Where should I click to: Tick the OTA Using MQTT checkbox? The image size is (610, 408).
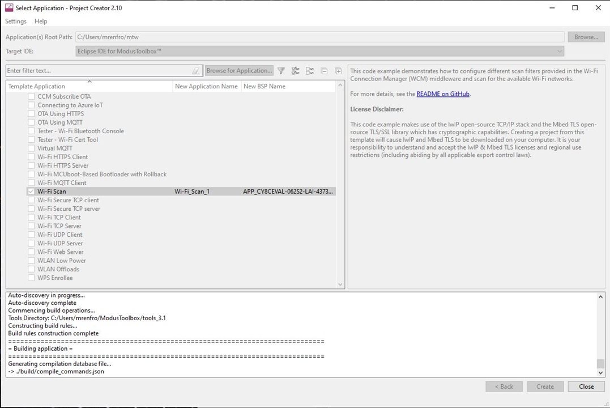tap(31, 122)
